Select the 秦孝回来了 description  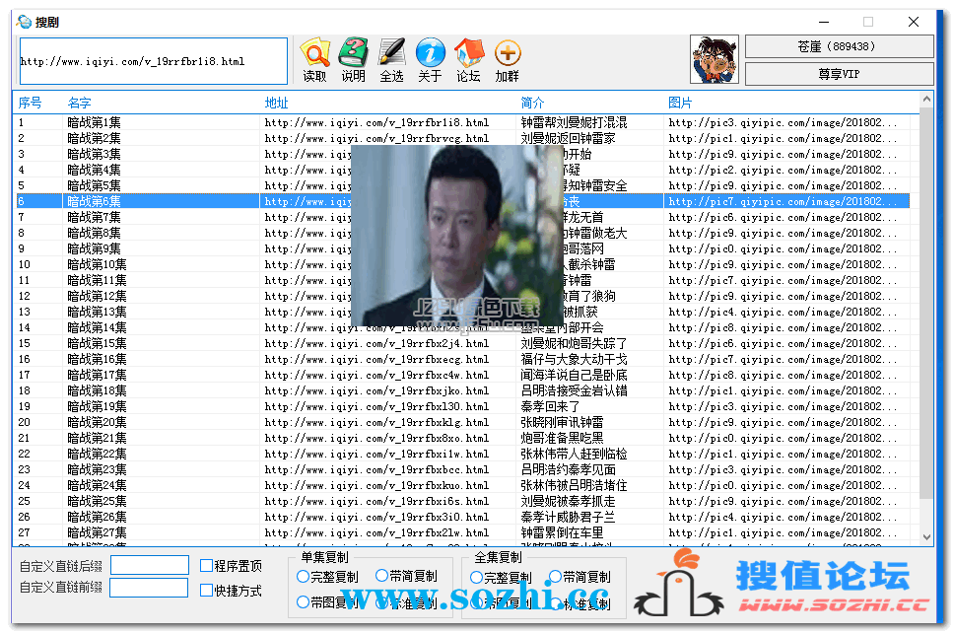pos(550,406)
